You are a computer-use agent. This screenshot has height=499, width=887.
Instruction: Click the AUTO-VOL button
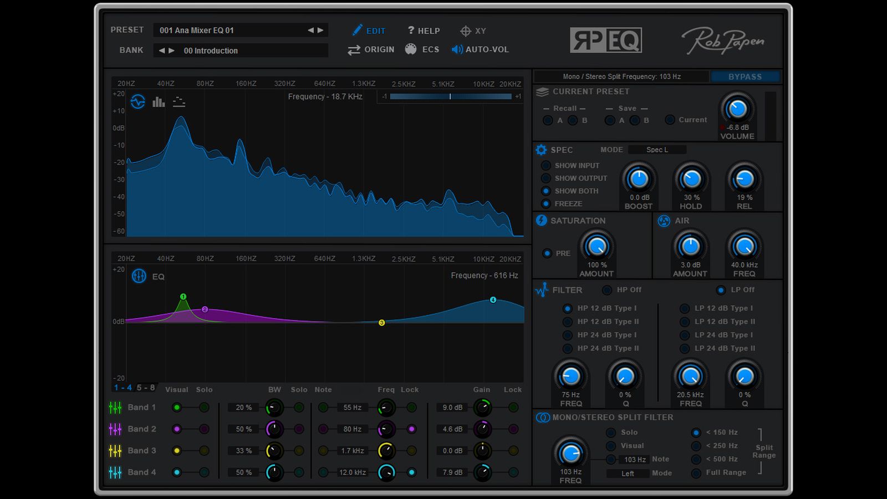(x=480, y=49)
